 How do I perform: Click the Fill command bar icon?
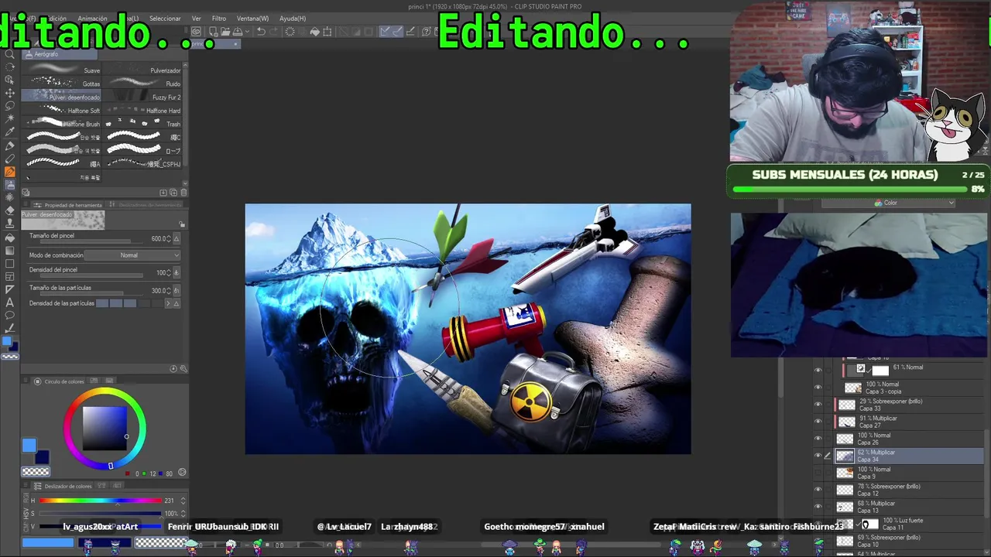pos(314,32)
